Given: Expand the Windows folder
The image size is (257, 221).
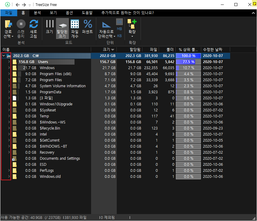Looking at the screenshot, I should (9, 68).
